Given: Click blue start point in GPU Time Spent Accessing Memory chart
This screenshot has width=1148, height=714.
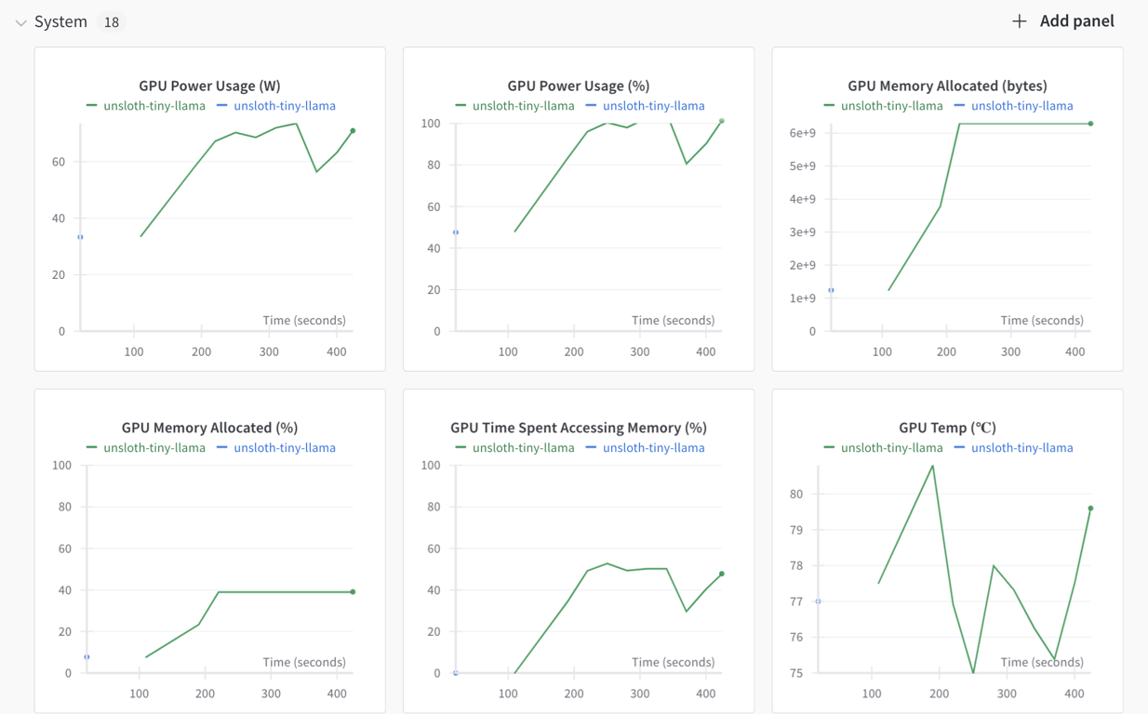Looking at the screenshot, I should point(456,672).
